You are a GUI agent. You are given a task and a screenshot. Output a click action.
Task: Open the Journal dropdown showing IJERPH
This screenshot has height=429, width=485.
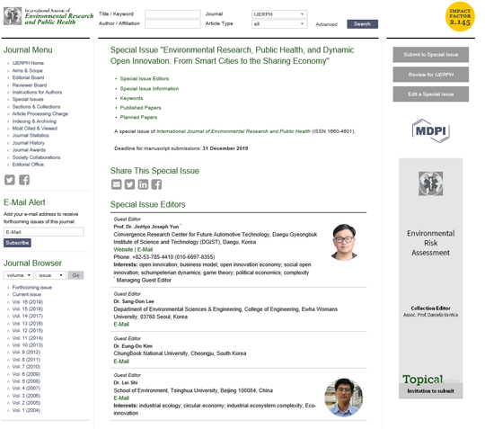(x=279, y=14)
